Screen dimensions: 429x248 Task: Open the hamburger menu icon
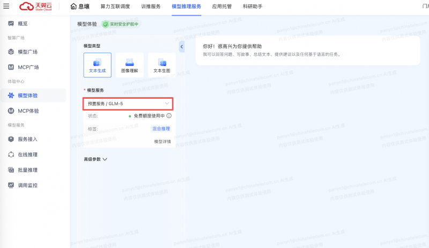pyautogui.click(x=6, y=6)
